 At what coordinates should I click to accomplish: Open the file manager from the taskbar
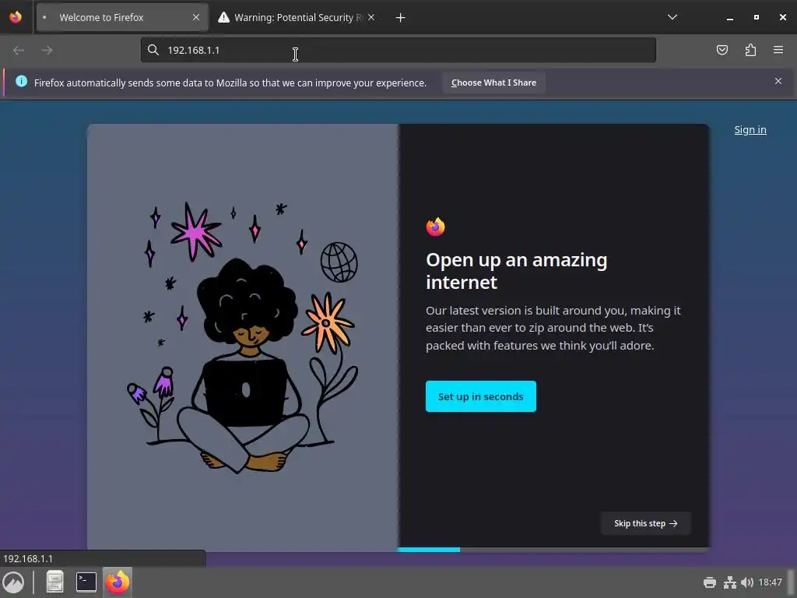54,582
